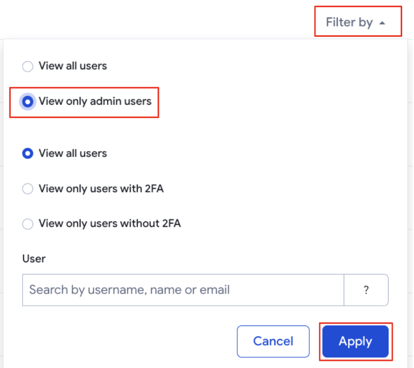
Task: Select View all users radio above 2FA options
Action: (28, 153)
